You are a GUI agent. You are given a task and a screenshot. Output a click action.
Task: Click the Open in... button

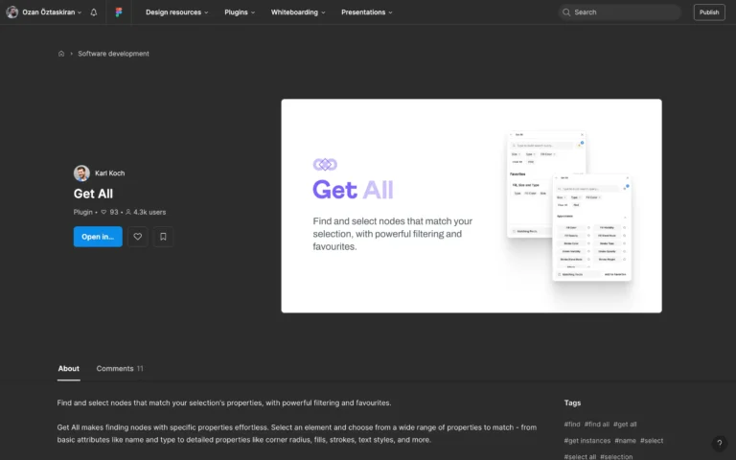(x=98, y=237)
